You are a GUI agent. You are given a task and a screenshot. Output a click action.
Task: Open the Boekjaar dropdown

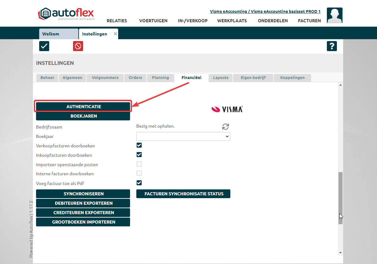pos(183,136)
